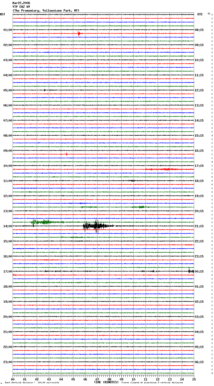Select the 03:00 MST time label

click(8, 60)
